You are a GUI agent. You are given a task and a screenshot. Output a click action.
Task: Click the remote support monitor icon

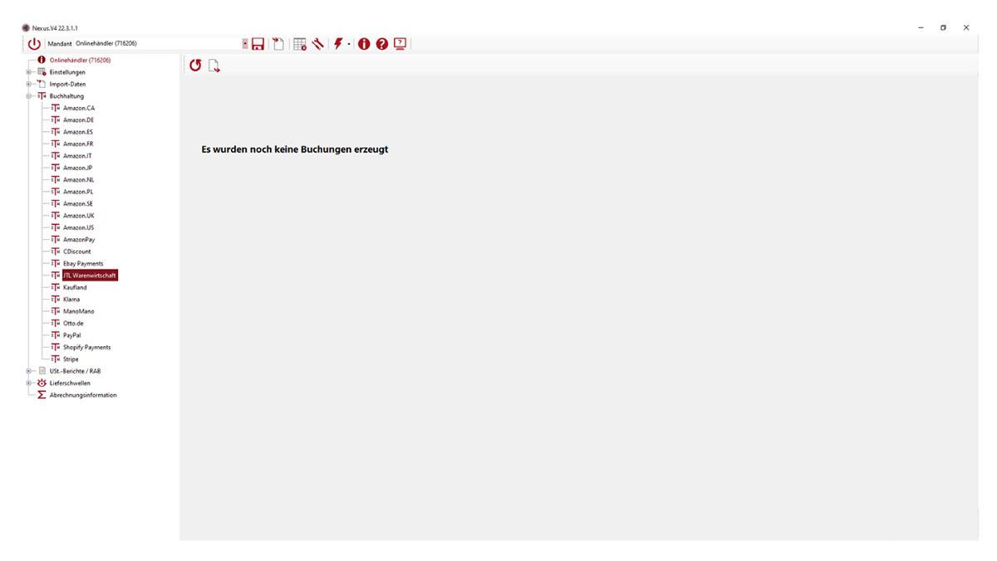[x=400, y=44]
